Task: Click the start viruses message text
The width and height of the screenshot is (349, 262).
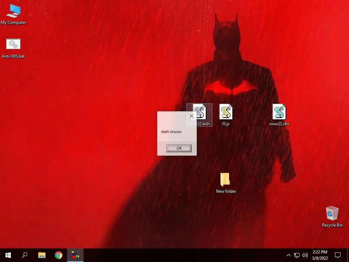Action: 171,132
